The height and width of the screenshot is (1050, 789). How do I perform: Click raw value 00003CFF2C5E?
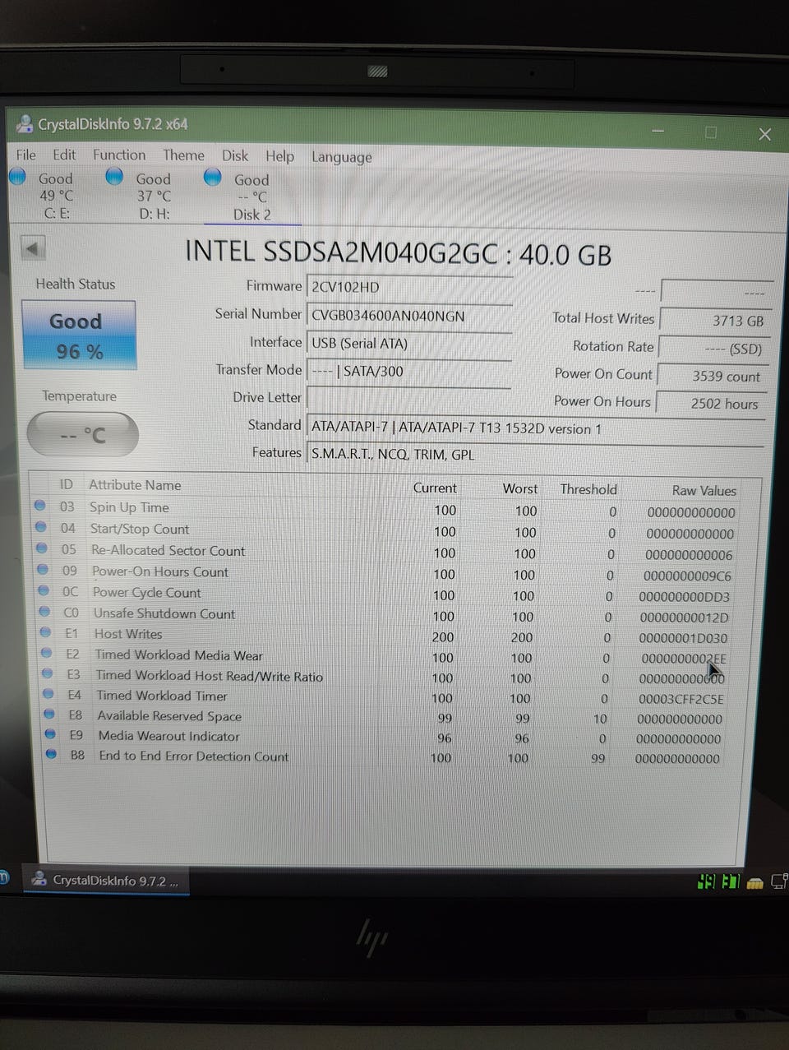(681, 699)
